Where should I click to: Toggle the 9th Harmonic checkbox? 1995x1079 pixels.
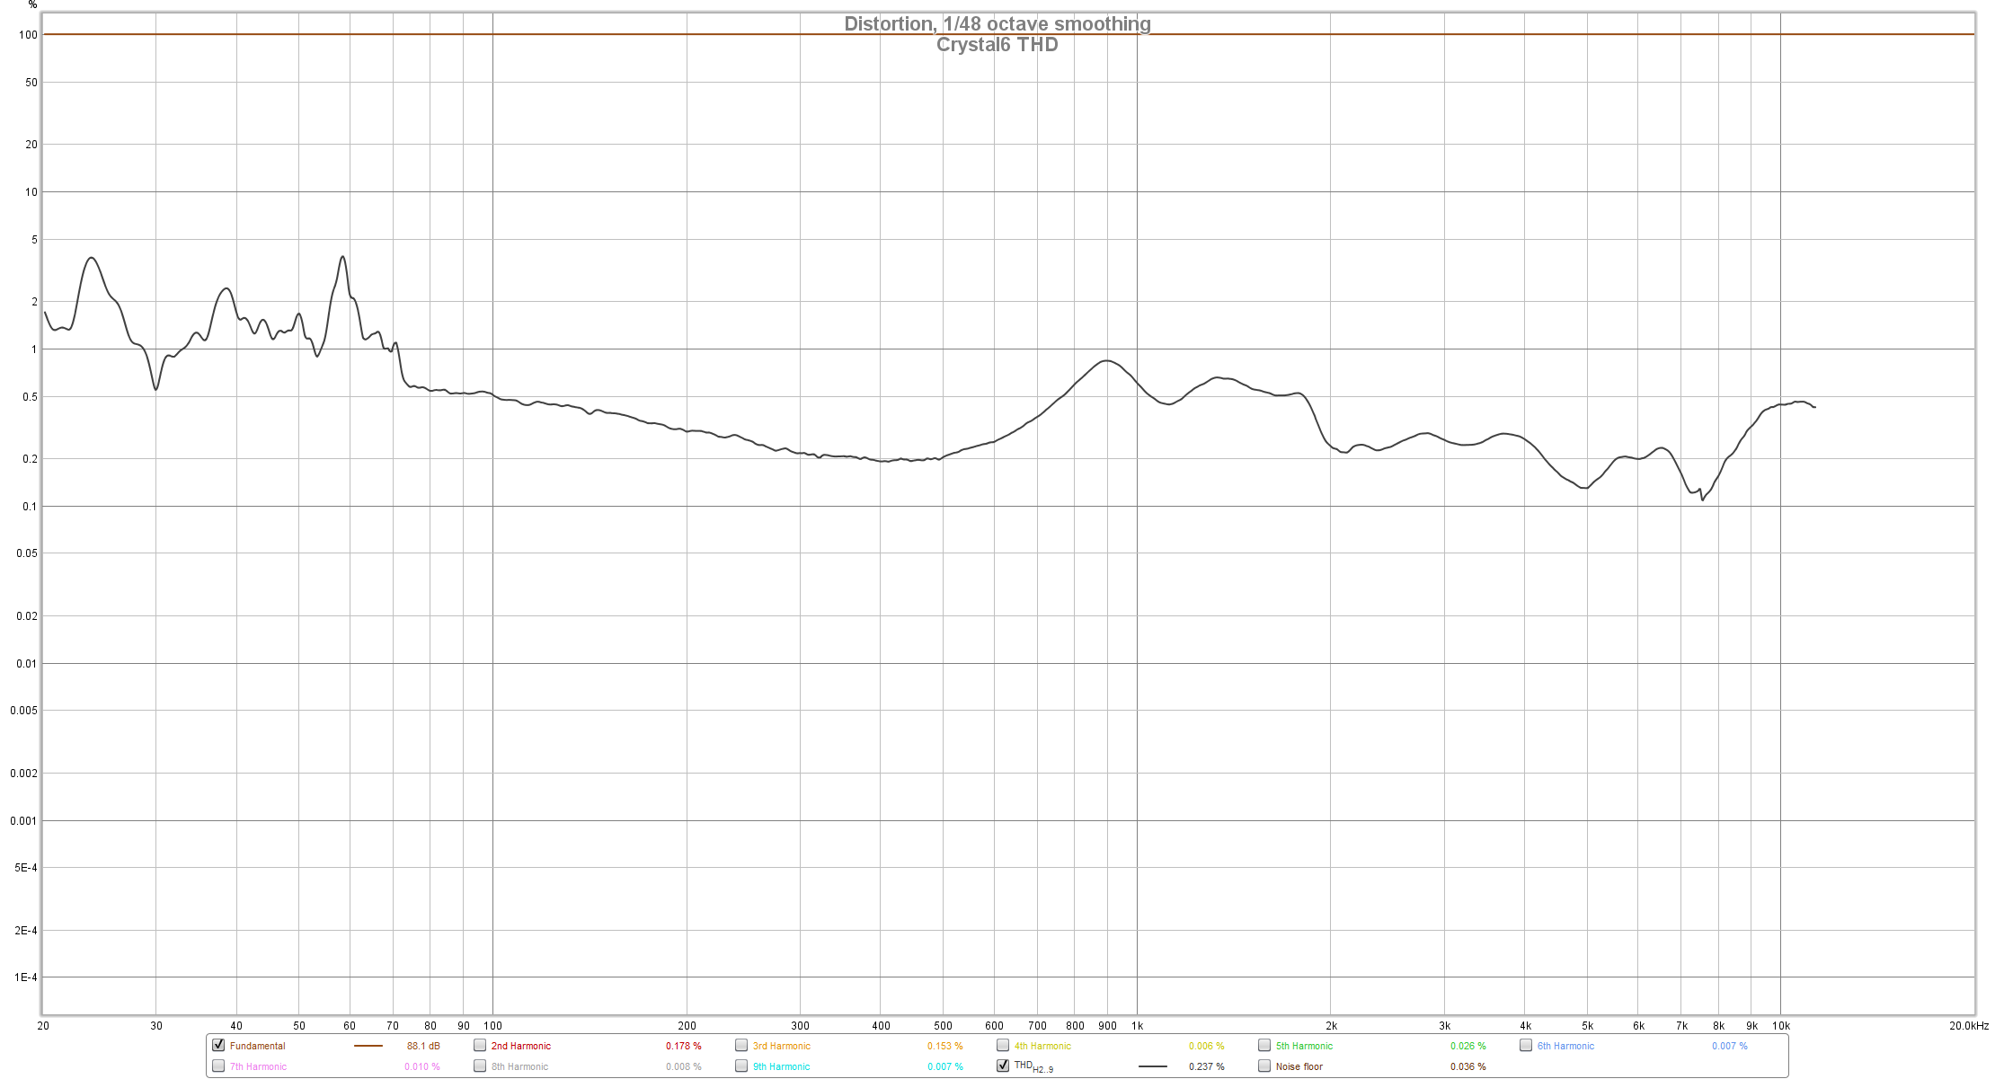(x=741, y=1066)
